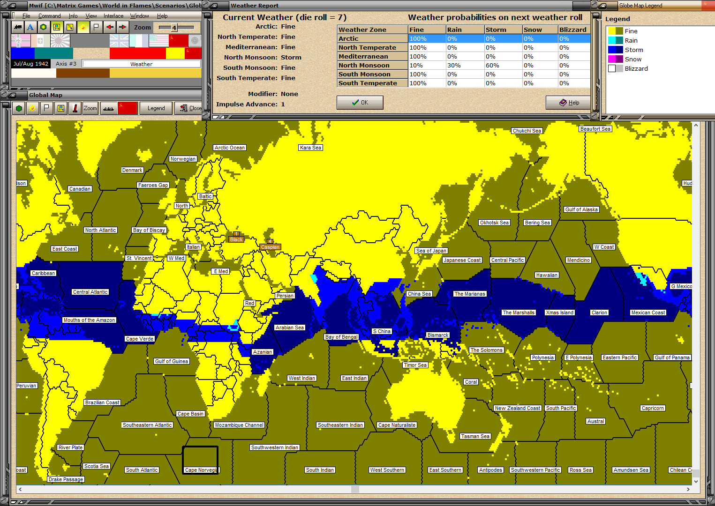Image resolution: width=715 pixels, height=506 pixels.
Task: Open the Info menu
Action: click(x=73, y=16)
